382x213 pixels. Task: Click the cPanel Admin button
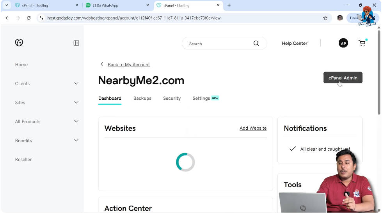(343, 77)
